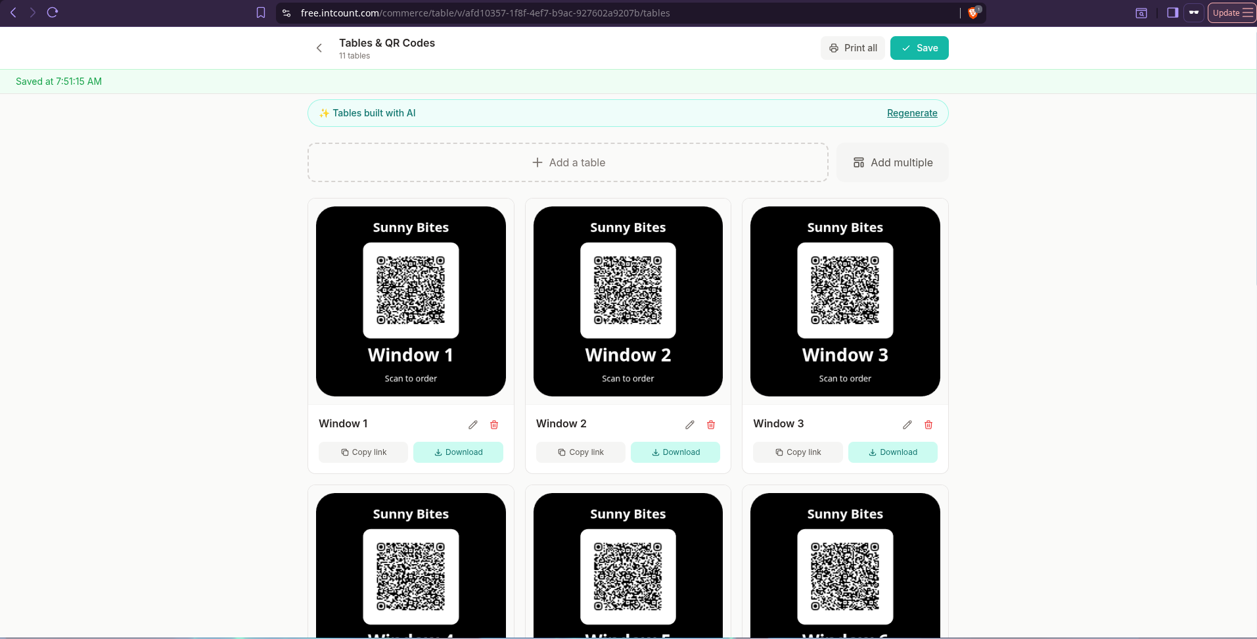This screenshot has height=639, width=1257.
Task: Reload the page with the browser refresh icon
Action: (53, 12)
